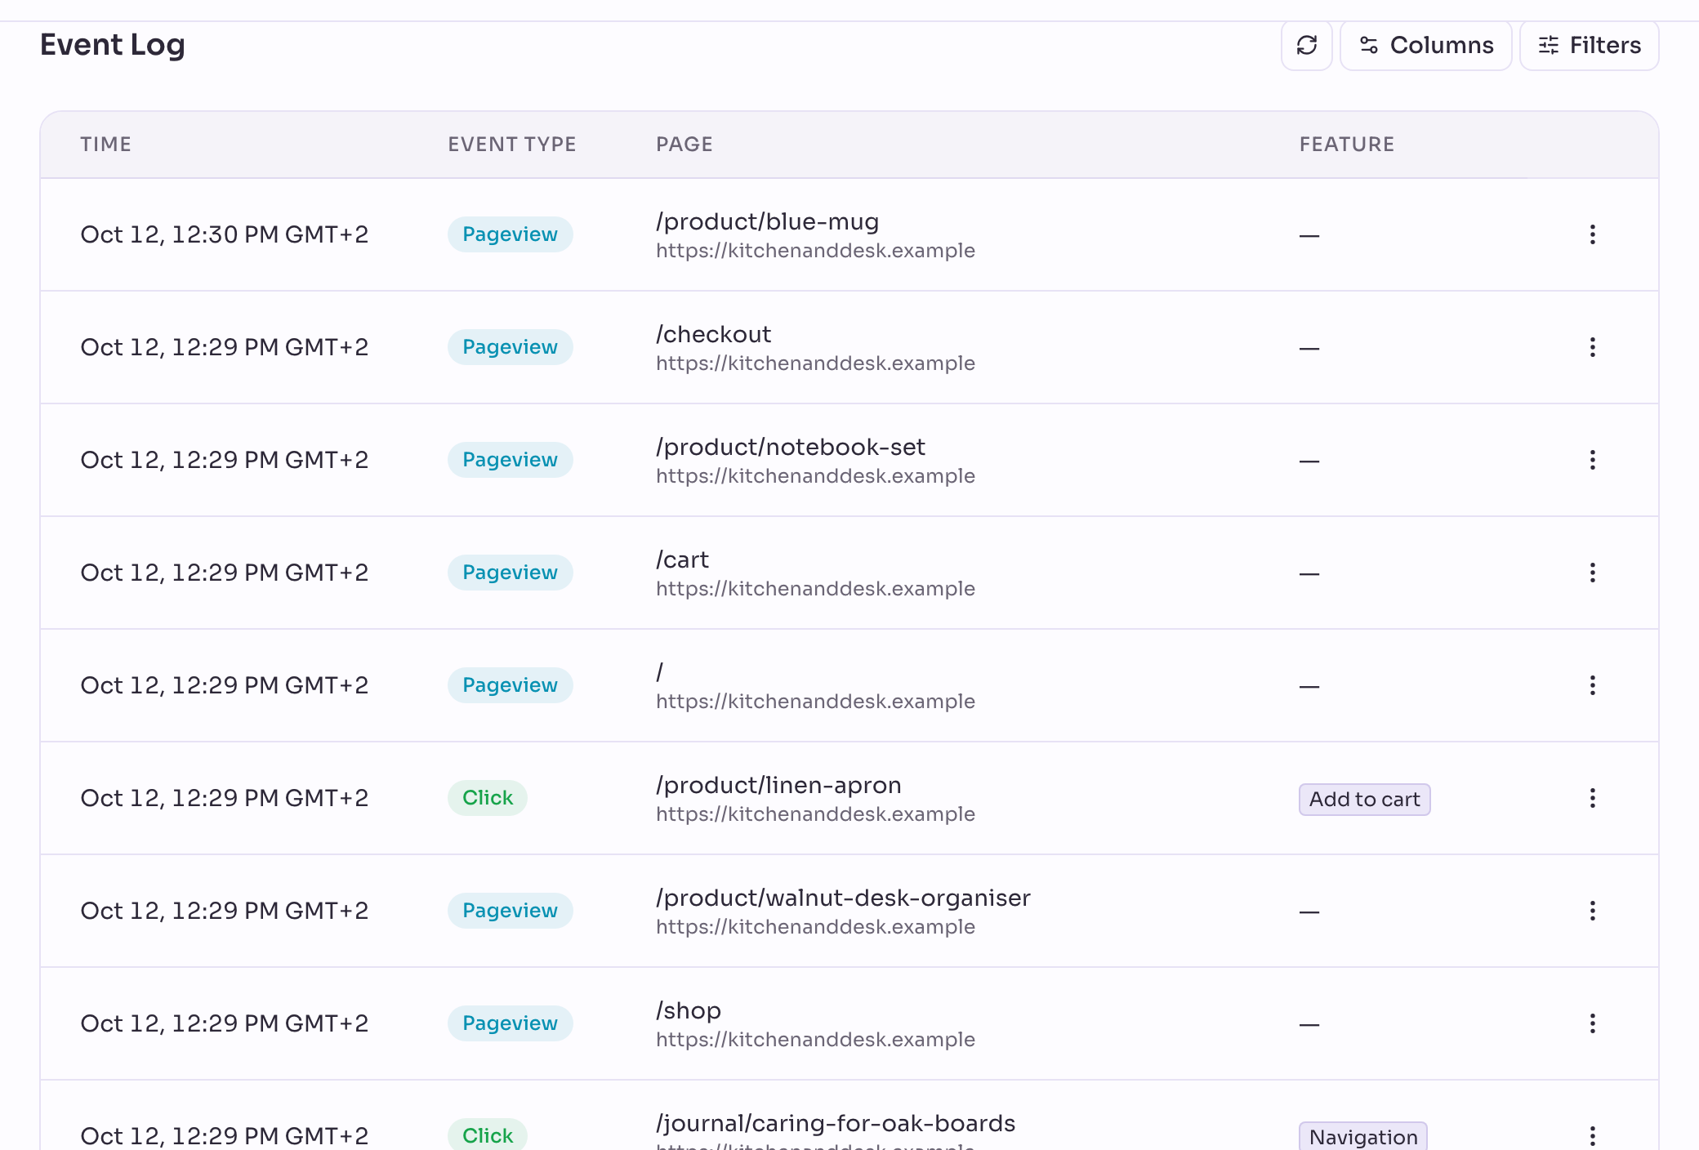Click the Click badge for /journal/caring-for-oak-boards

click(x=488, y=1134)
